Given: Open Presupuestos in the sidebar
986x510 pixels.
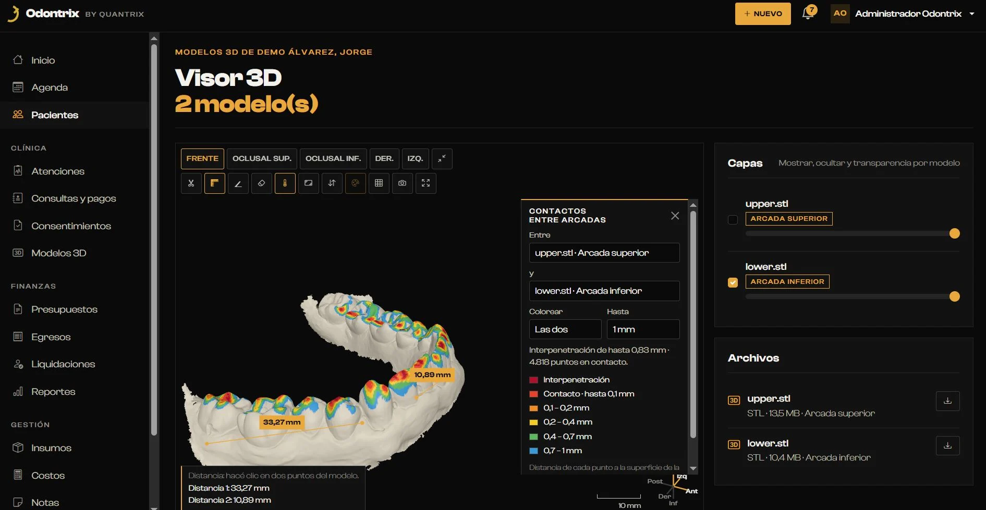Looking at the screenshot, I should coord(75,309).
